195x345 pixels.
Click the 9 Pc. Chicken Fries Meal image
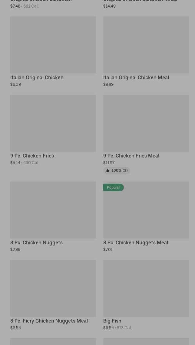point(146,123)
